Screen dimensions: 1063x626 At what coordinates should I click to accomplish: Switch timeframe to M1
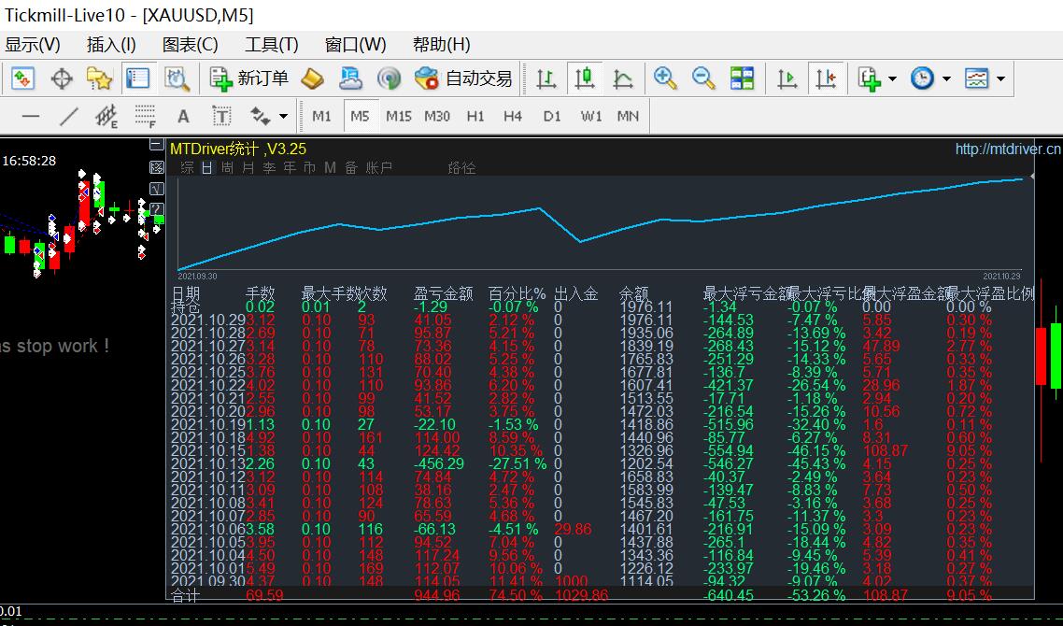[322, 117]
